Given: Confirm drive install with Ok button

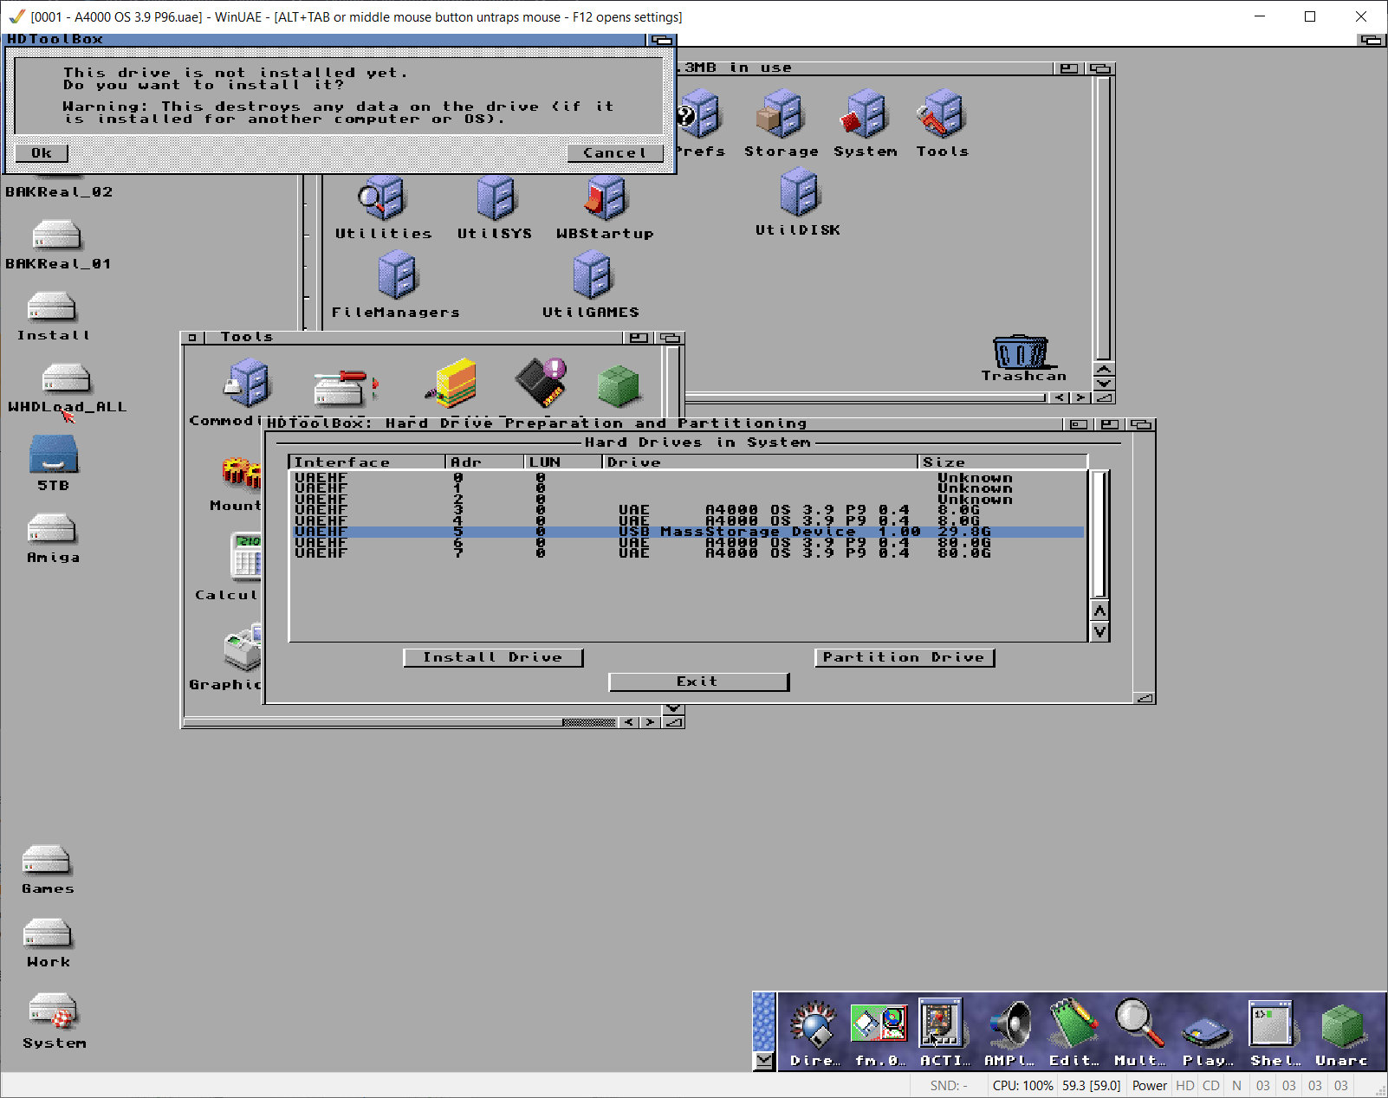Looking at the screenshot, I should [42, 153].
